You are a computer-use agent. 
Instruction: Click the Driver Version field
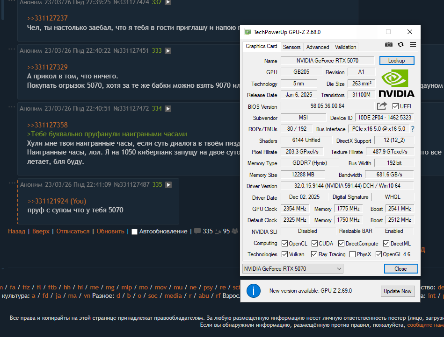[x=347, y=186]
